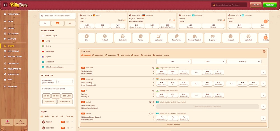Switch Live Now to Basketball tab
The width and height of the screenshot is (280, 131).
point(97,55)
